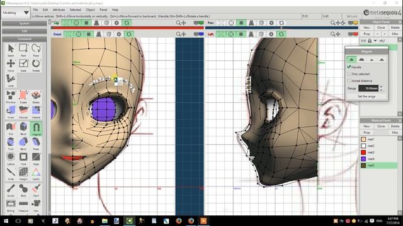Select the Select arrow tool
The image size is (403, 226).
11,50
